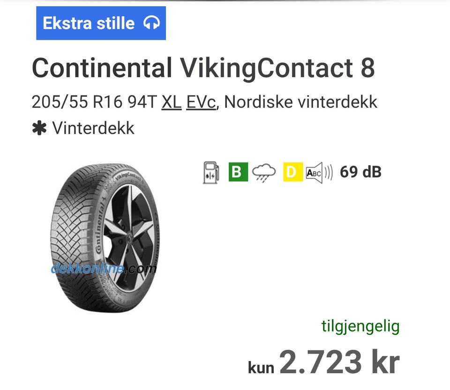Click the 2.723 kr price
The image size is (450, 390).
tap(339, 362)
